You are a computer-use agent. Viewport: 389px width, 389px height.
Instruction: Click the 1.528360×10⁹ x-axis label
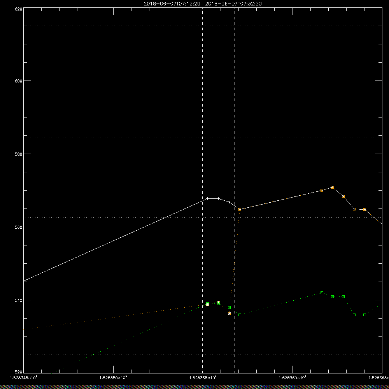pos(293,378)
